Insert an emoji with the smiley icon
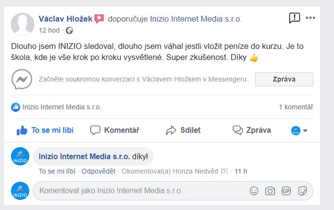The image size is (334, 210). [x=254, y=191]
